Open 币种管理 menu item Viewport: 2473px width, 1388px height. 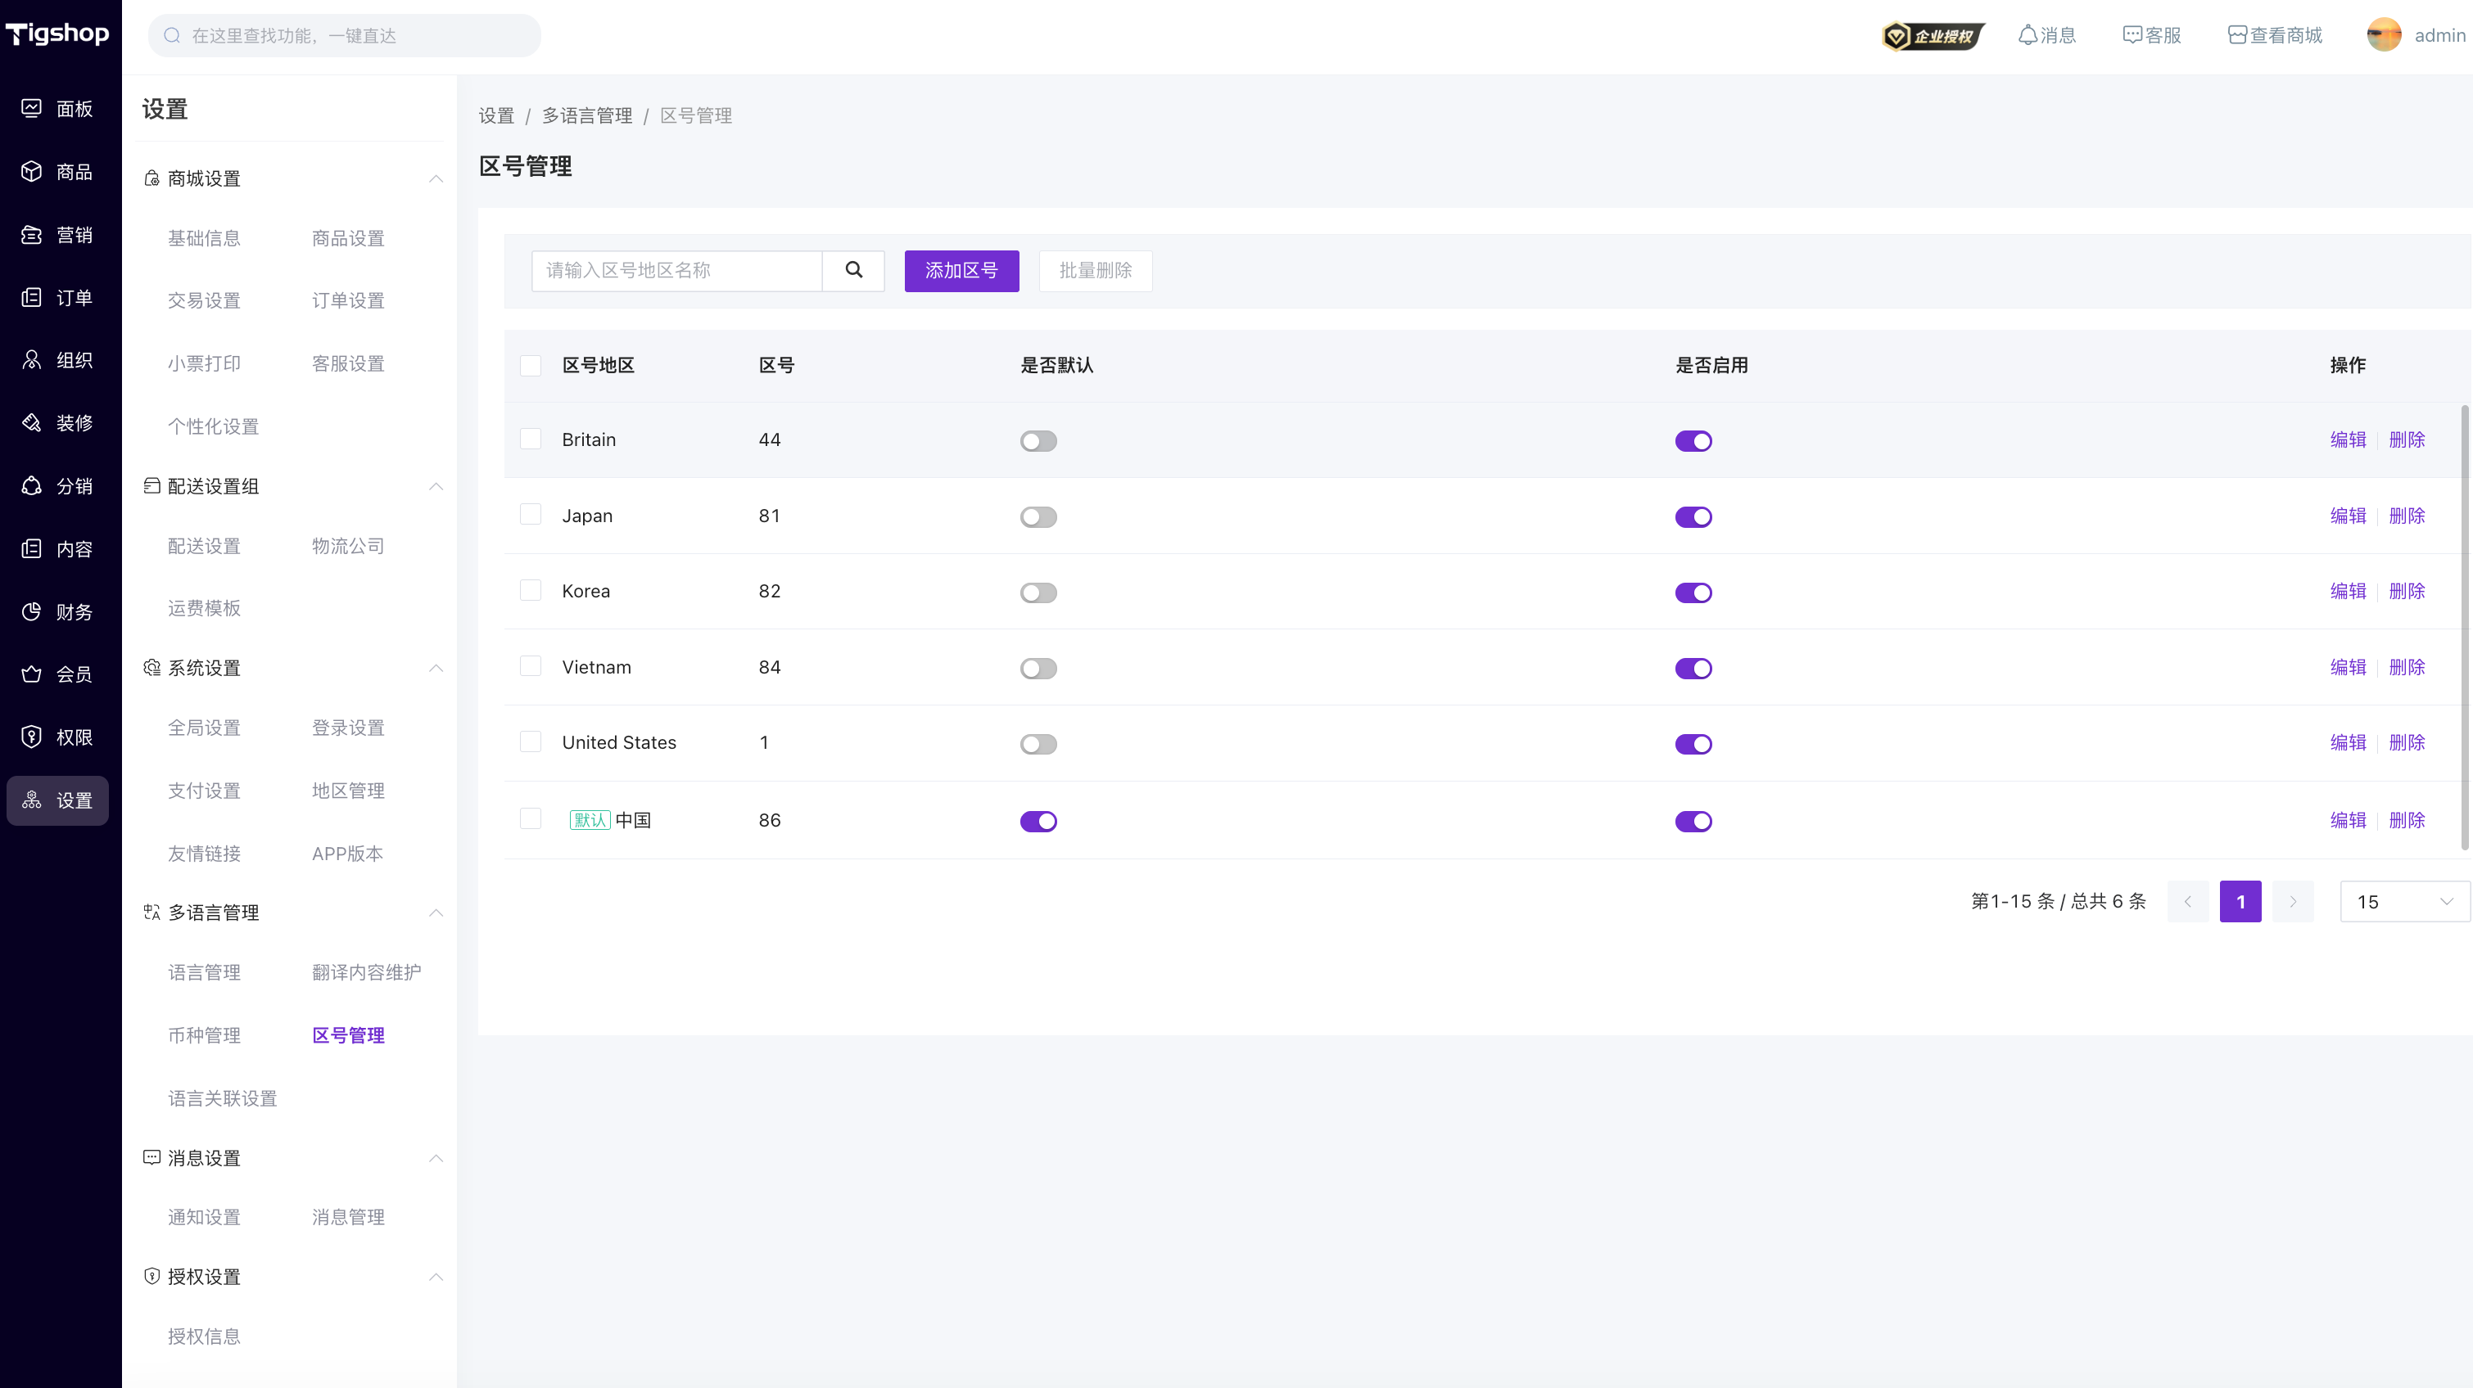coord(204,1035)
